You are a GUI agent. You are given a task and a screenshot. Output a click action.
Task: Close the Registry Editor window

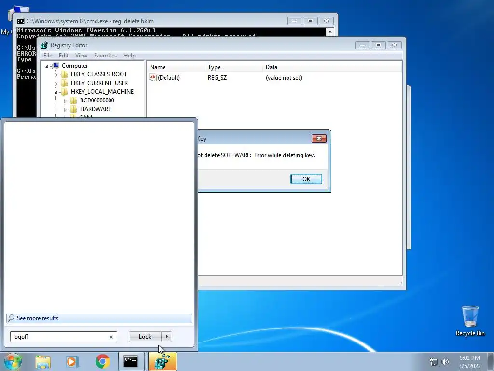[394, 45]
